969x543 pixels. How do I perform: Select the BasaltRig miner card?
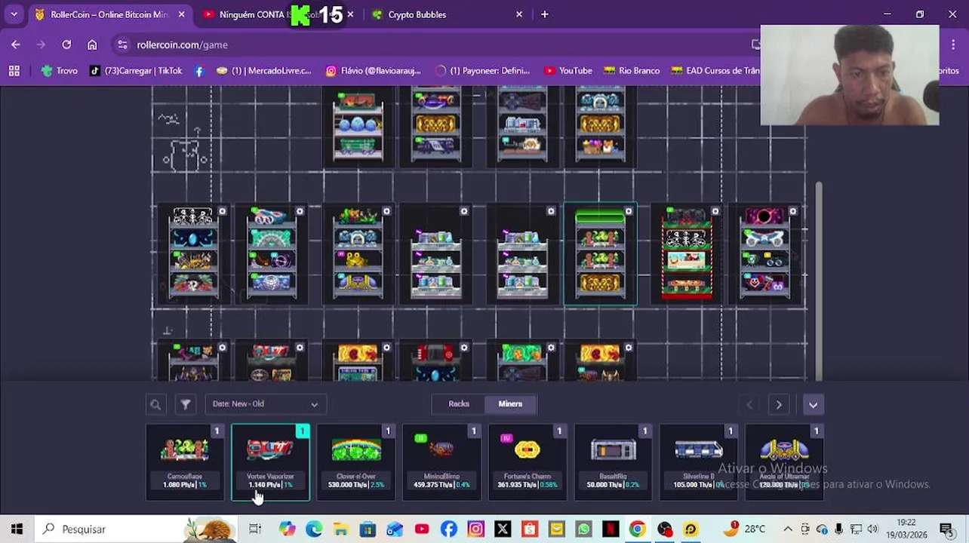613,462
